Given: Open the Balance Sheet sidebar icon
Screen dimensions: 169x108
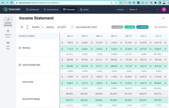Looking at the screenshot, I should (8, 34).
